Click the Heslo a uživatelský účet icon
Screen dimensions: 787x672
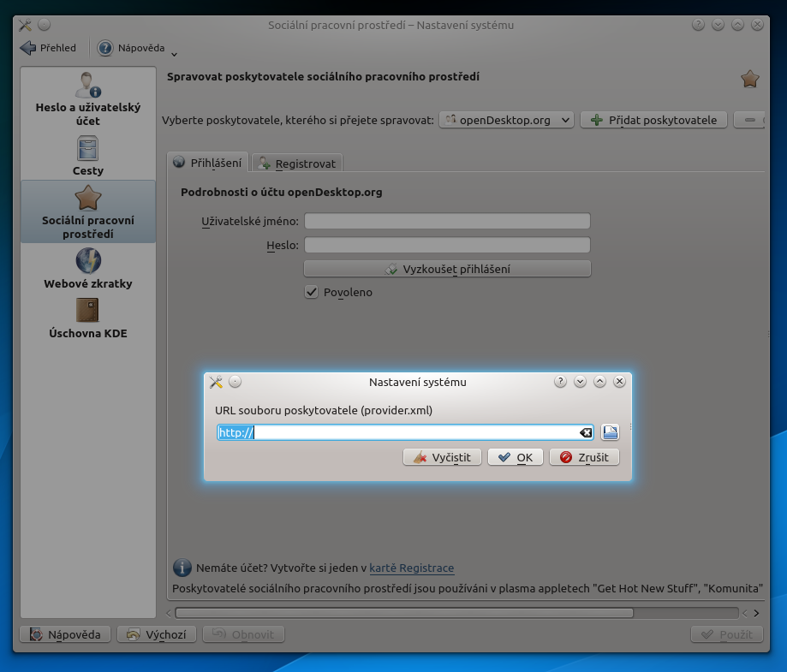(x=88, y=85)
